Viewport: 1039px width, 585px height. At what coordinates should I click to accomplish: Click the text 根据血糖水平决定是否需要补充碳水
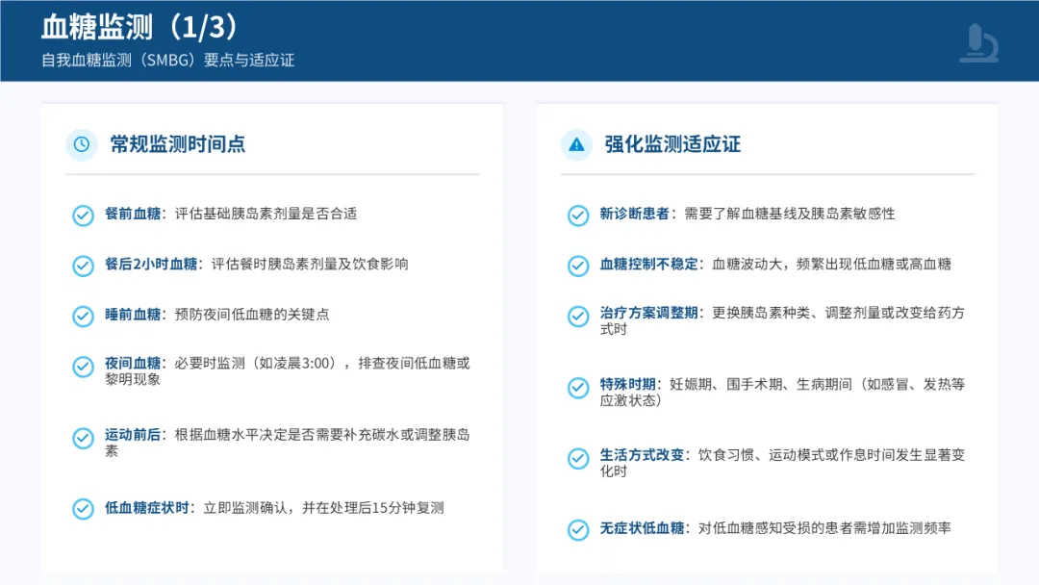(287, 435)
